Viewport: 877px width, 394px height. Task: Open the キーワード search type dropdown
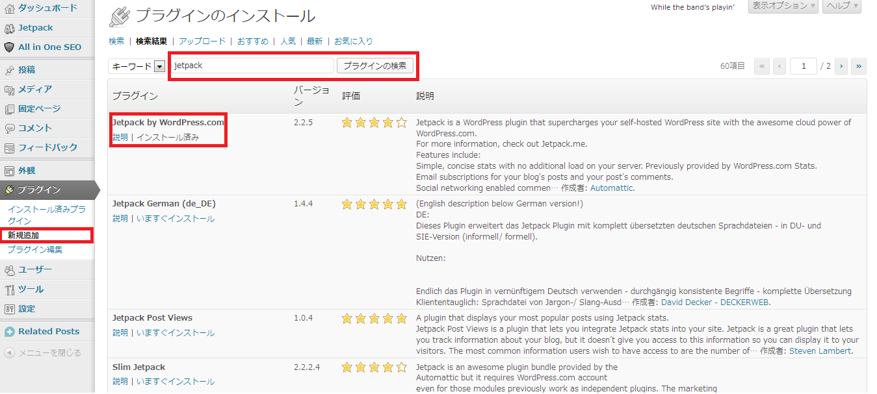tap(138, 66)
